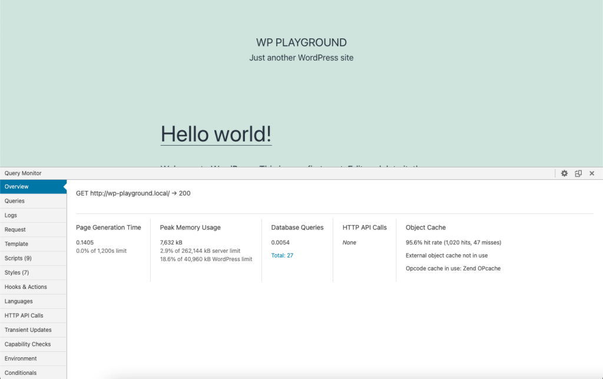Close the Query Monitor panel
603x379 pixels.
pyautogui.click(x=592, y=173)
